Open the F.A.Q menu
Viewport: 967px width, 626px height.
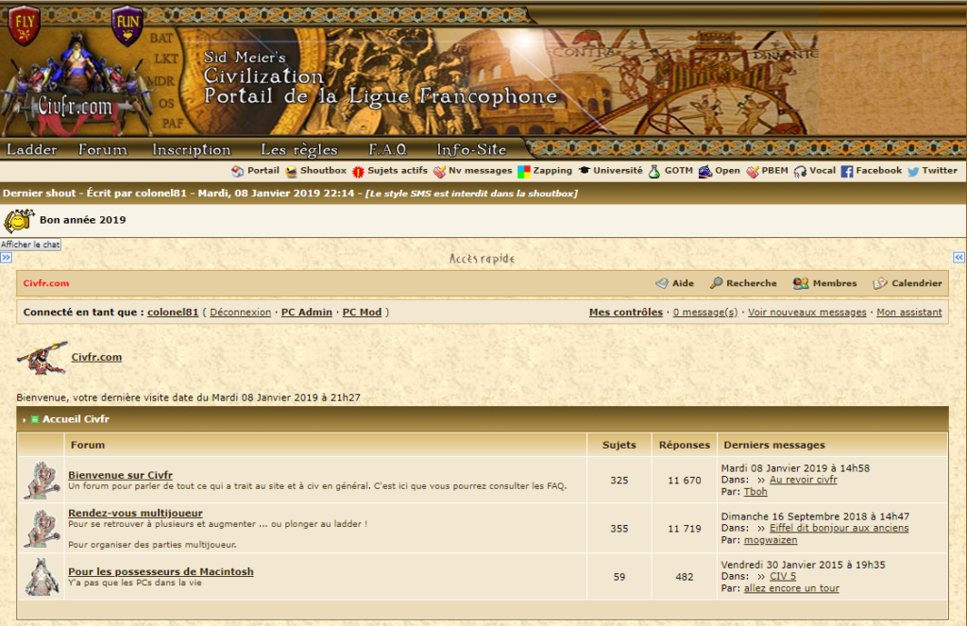pos(387,149)
